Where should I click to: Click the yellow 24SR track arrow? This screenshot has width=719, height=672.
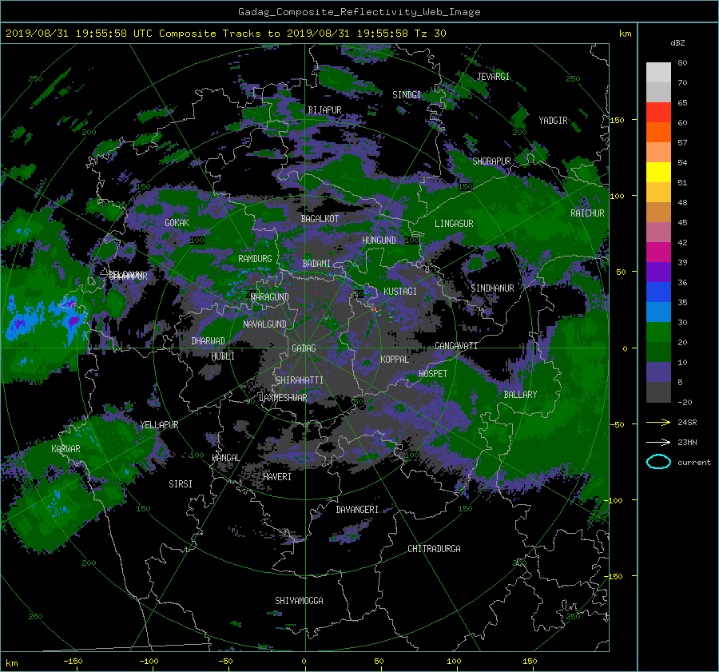click(x=658, y=422)
